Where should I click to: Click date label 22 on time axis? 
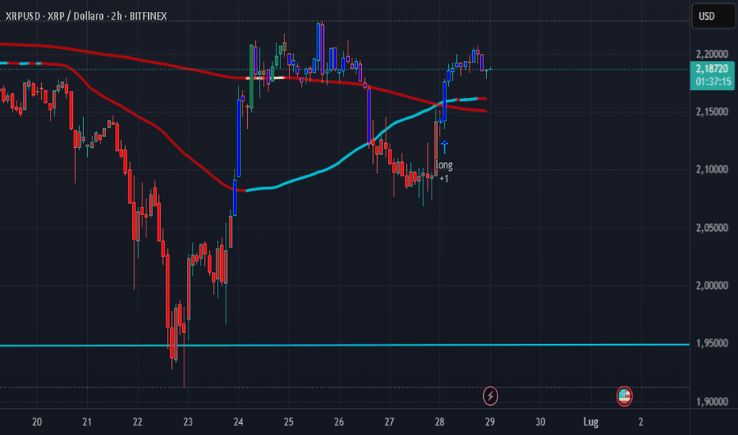tap(138, 422)
